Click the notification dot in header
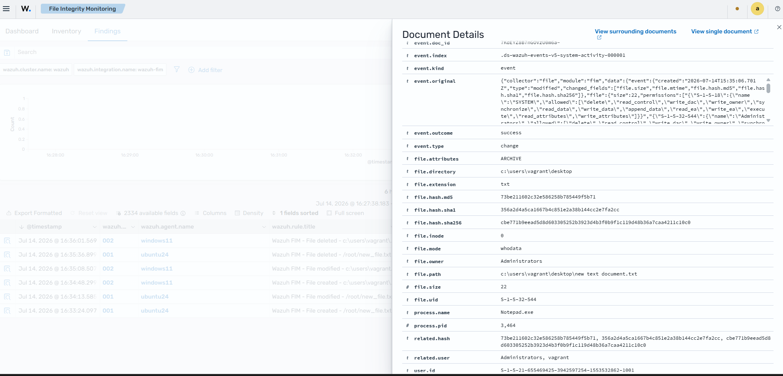783x376 pixels. 737,9
